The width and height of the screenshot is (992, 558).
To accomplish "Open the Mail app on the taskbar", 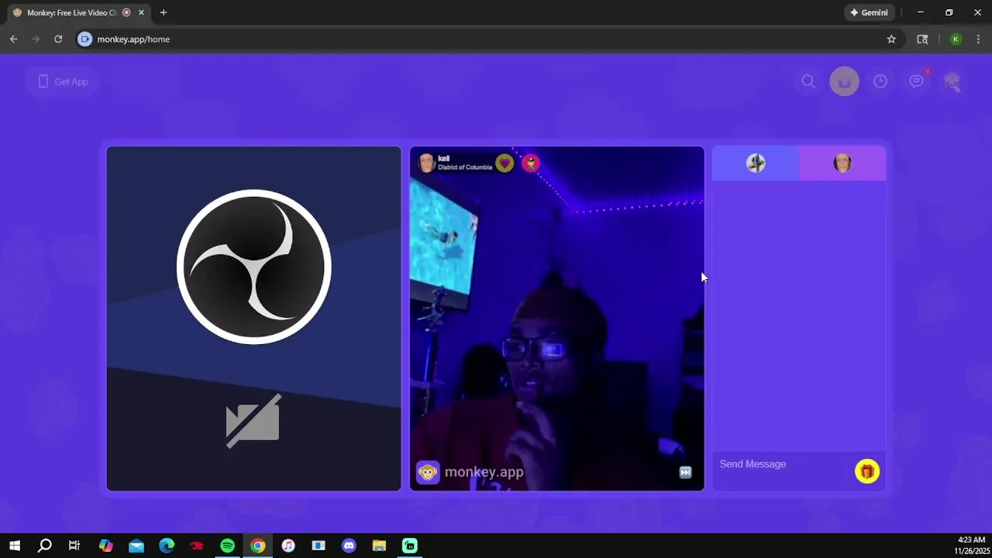I will pos(136,546).
